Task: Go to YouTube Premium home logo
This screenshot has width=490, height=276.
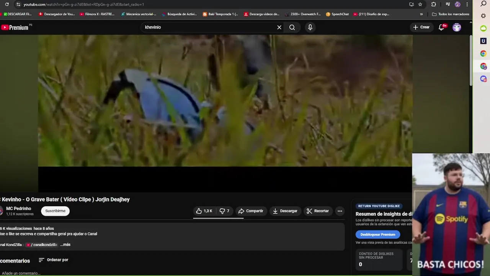Action: (x=15, y=27)
